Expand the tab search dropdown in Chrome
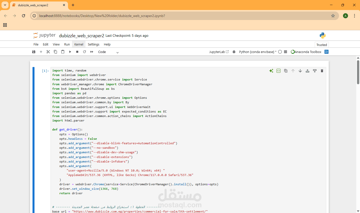 [5, 5]
